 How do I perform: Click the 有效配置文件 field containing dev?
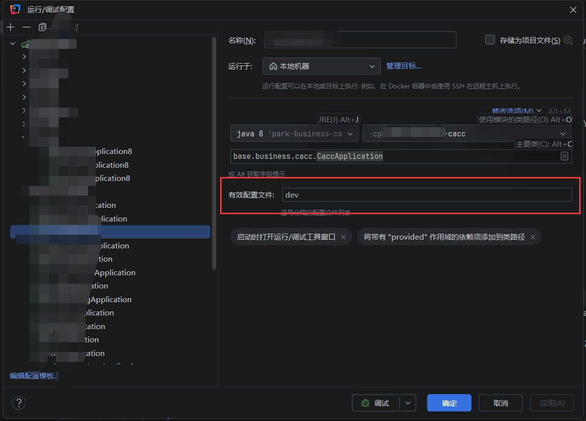[427, 195]
